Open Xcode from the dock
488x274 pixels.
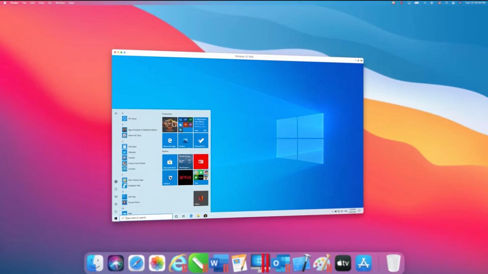click(x=302, y=263)
